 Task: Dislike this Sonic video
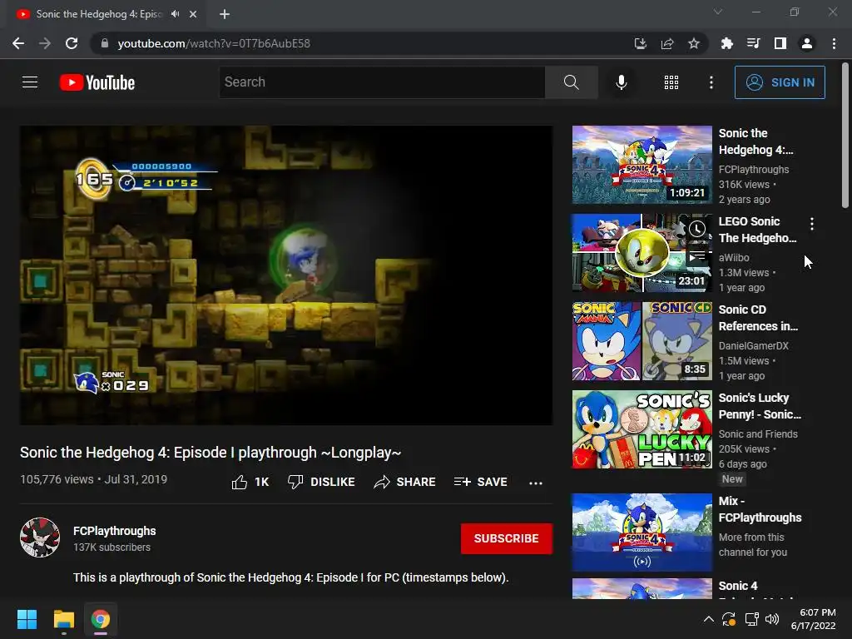(x=321, y=482)
